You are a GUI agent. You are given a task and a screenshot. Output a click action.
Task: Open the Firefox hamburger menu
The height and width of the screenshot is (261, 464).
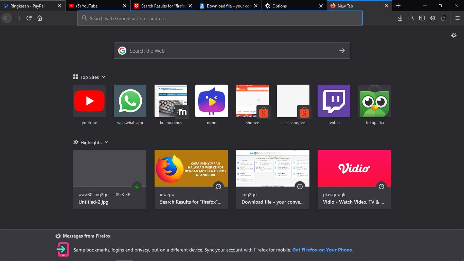457,18
